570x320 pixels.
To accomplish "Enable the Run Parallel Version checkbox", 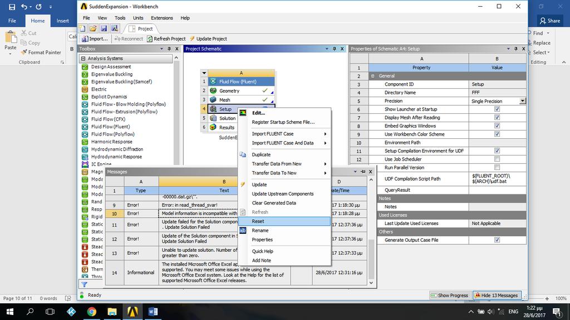I will (497, 168).
